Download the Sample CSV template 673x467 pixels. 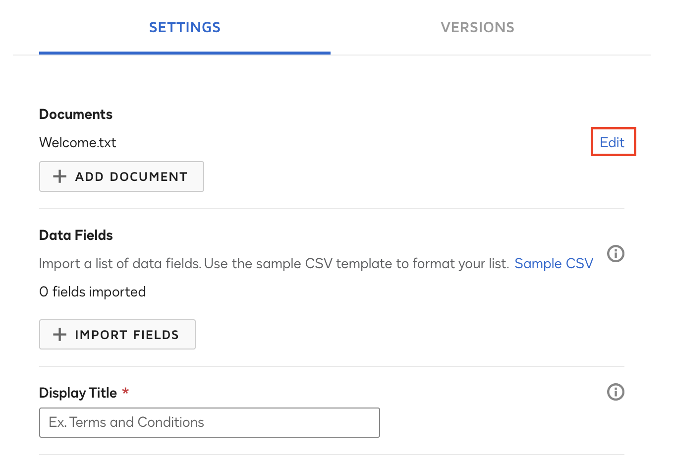[554, 263]
